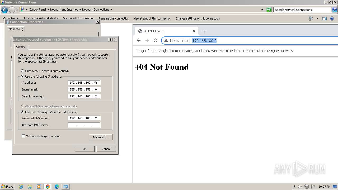
Task: Open the Start menu
Action: pos(7,187)
